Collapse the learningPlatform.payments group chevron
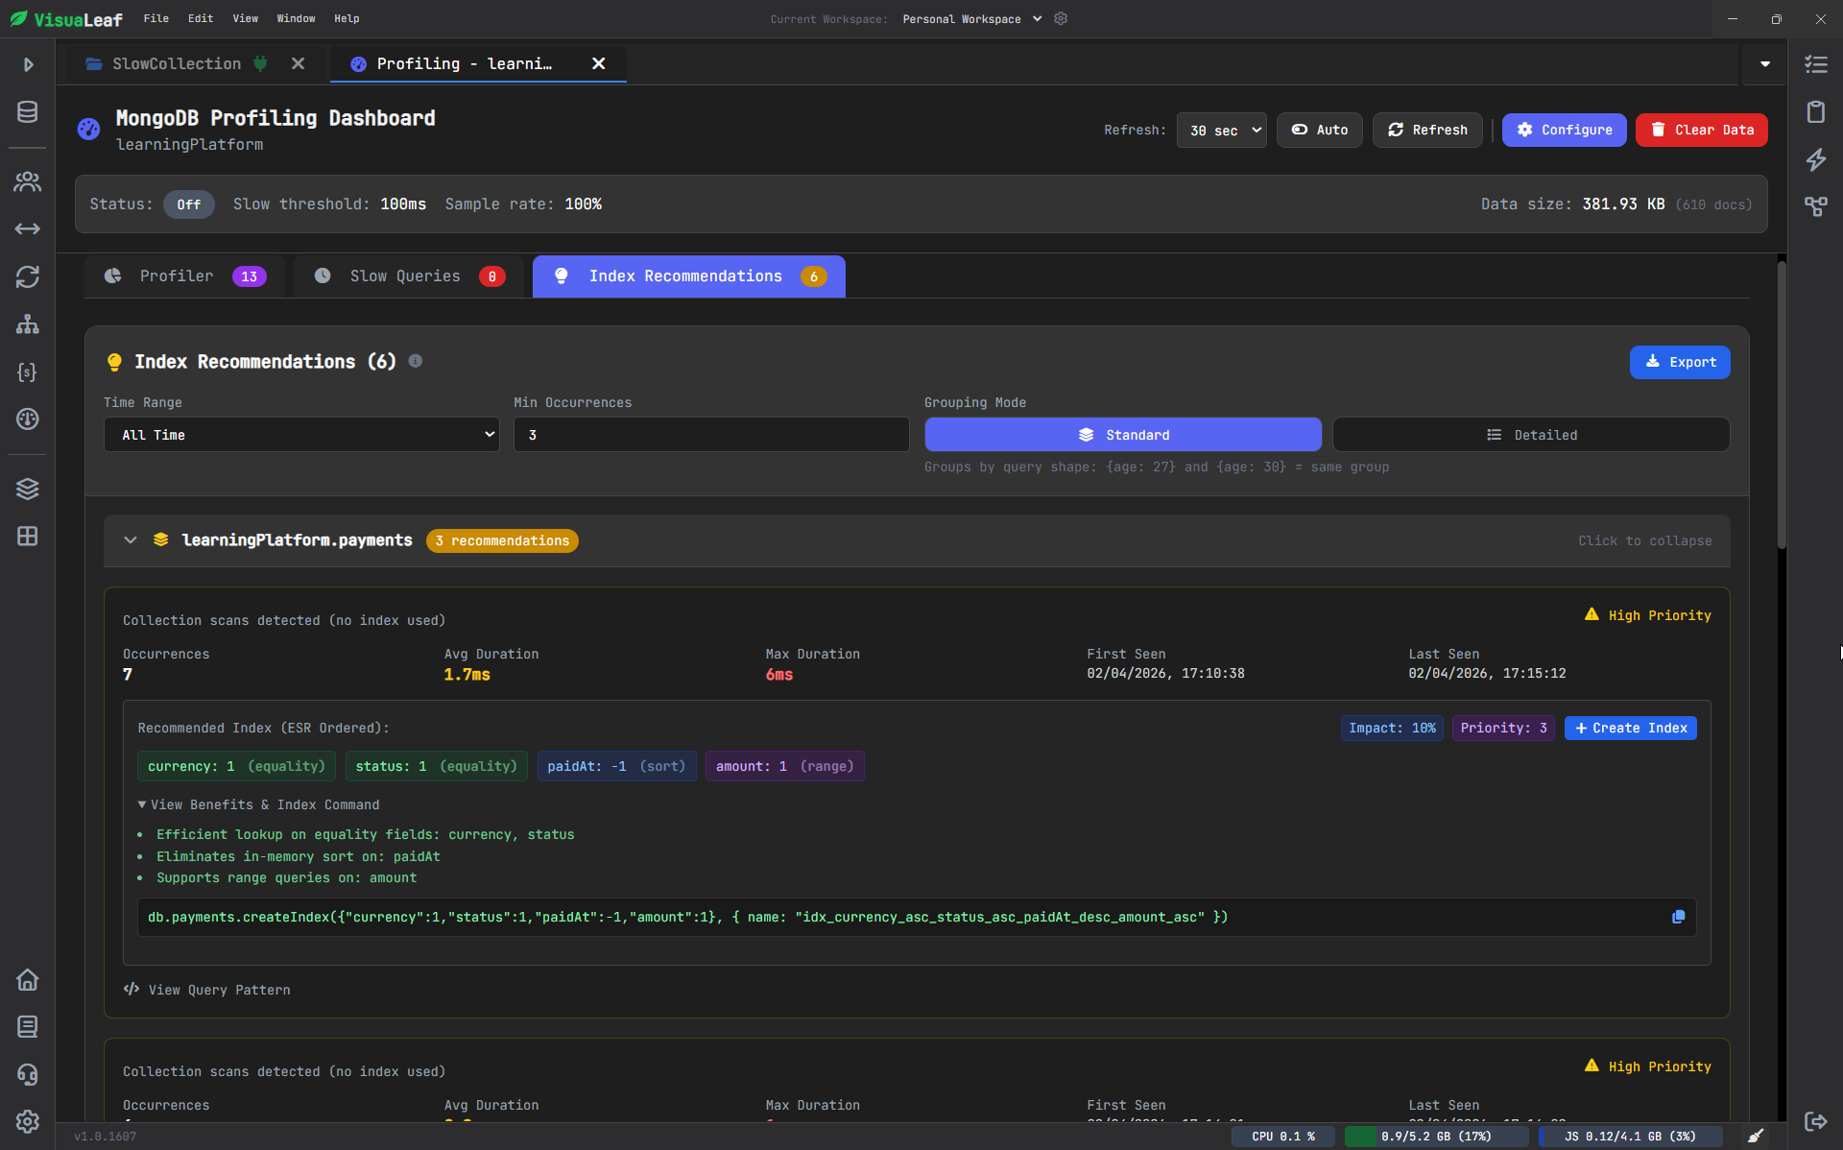This screenshot has height=1150, width=1843. pos(131,540)
